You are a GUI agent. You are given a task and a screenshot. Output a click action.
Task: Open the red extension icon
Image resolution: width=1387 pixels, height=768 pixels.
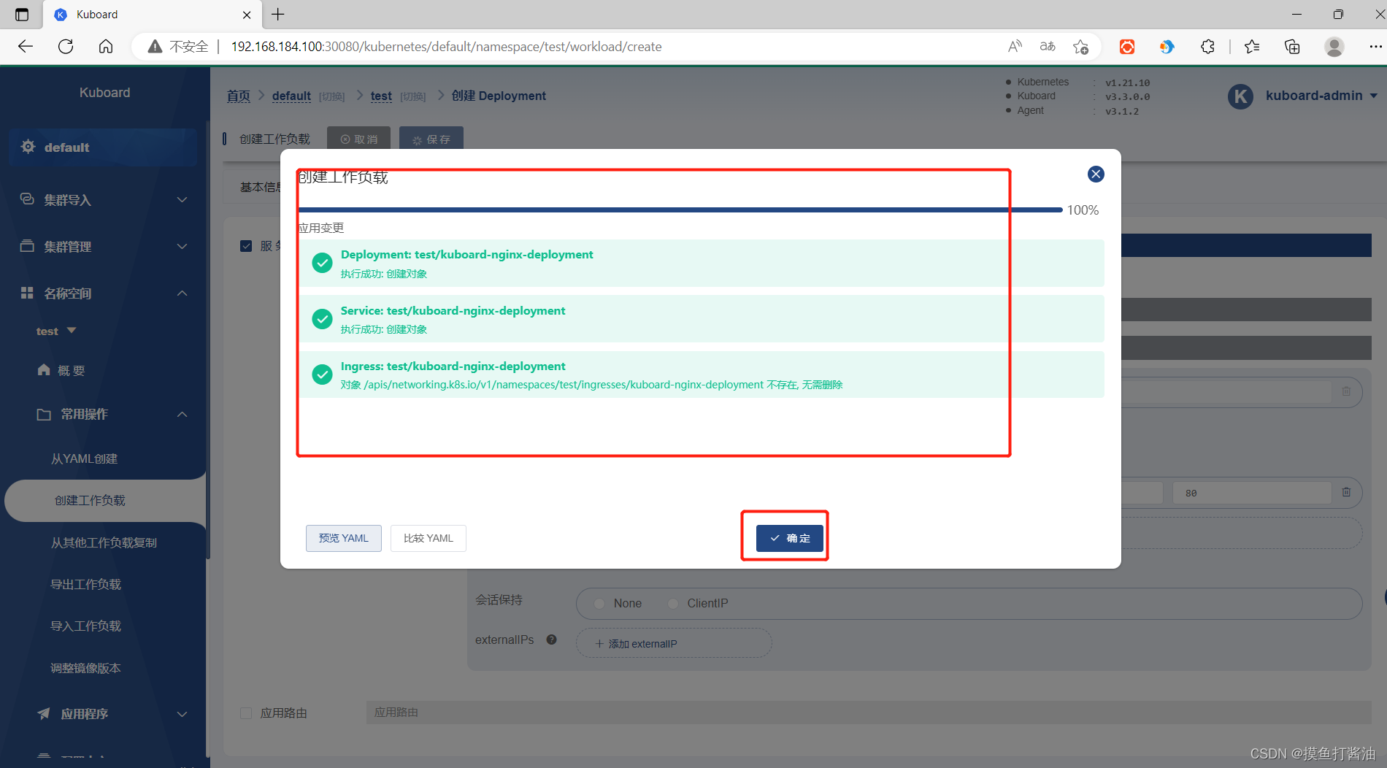pyautogui.click(x=1127, y=47)
